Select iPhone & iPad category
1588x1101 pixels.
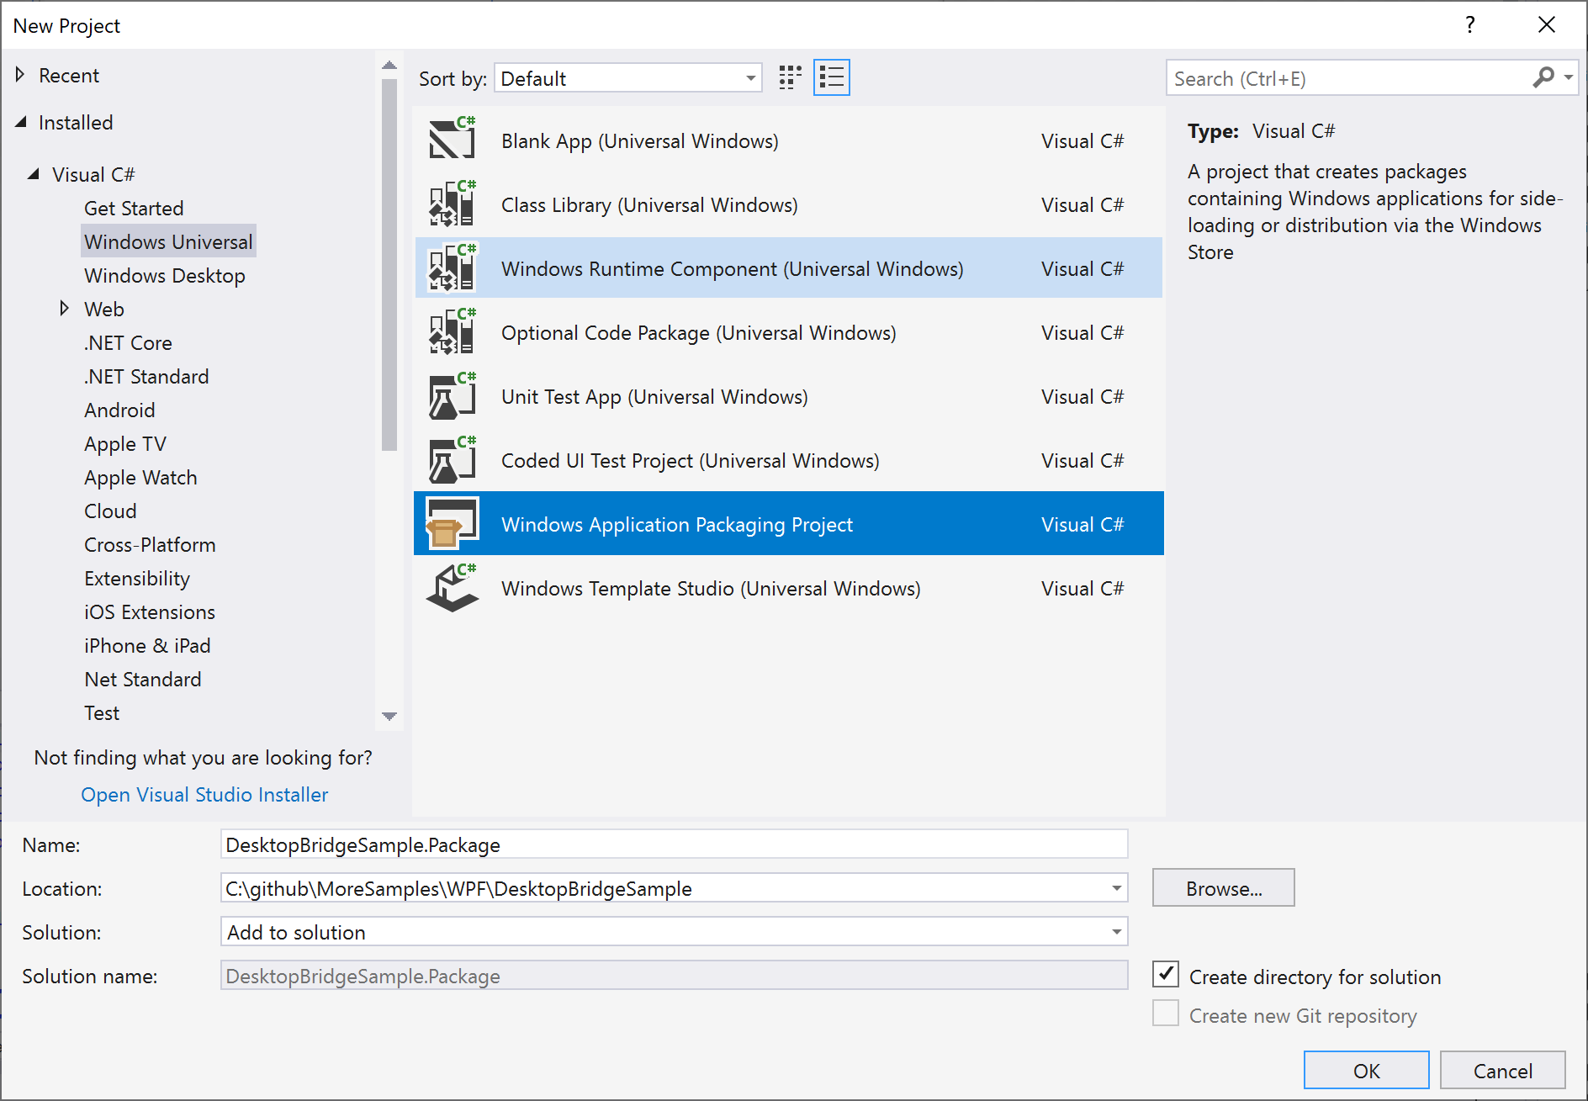[147, 645]
